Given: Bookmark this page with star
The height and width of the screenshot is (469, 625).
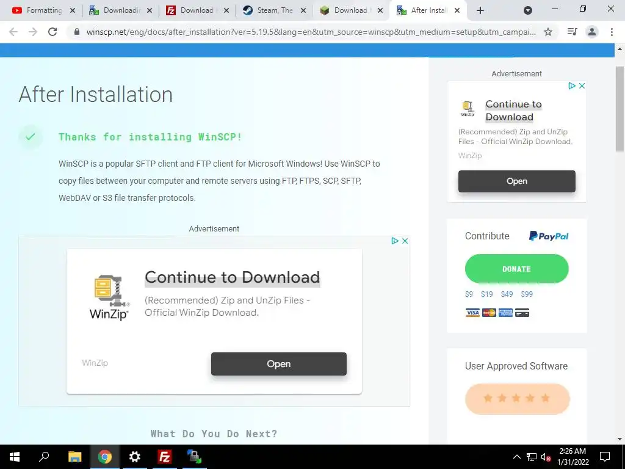Looking at the screenshot, I should (x=548, y=32).
